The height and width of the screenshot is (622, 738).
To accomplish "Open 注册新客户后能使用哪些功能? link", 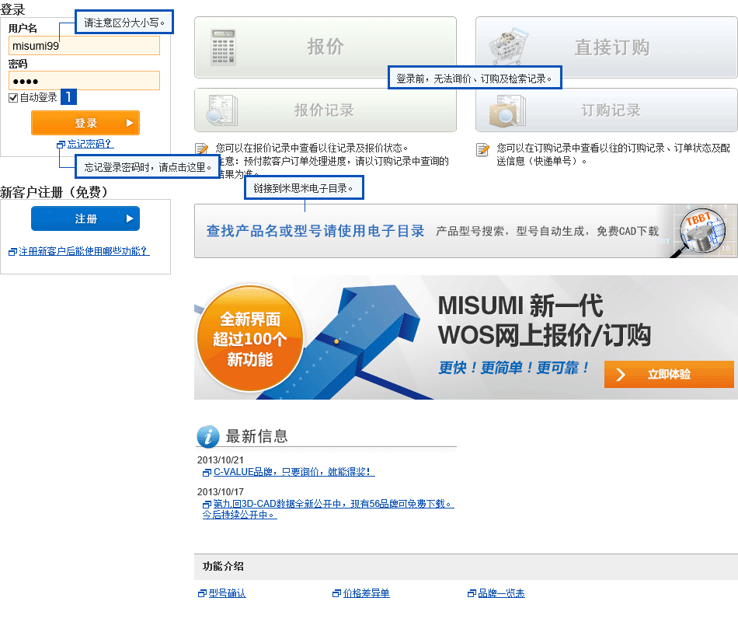I will [84, 251].
